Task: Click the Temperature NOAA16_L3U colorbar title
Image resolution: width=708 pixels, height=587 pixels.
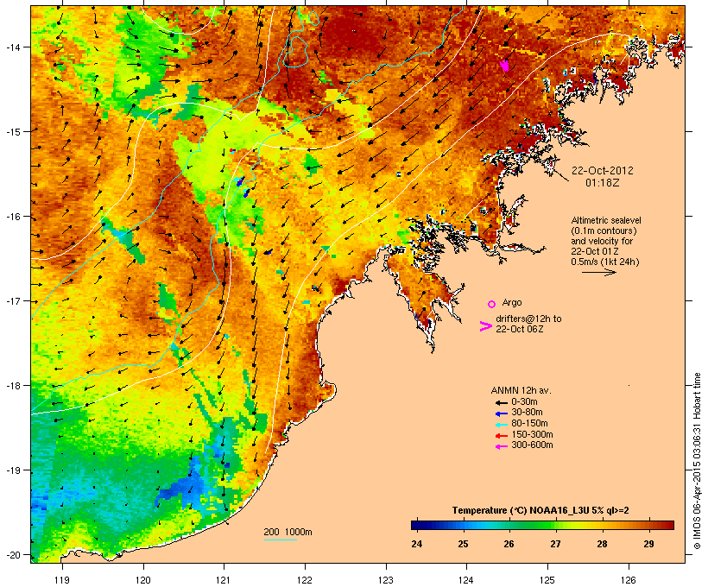Action: click(540, 510)
